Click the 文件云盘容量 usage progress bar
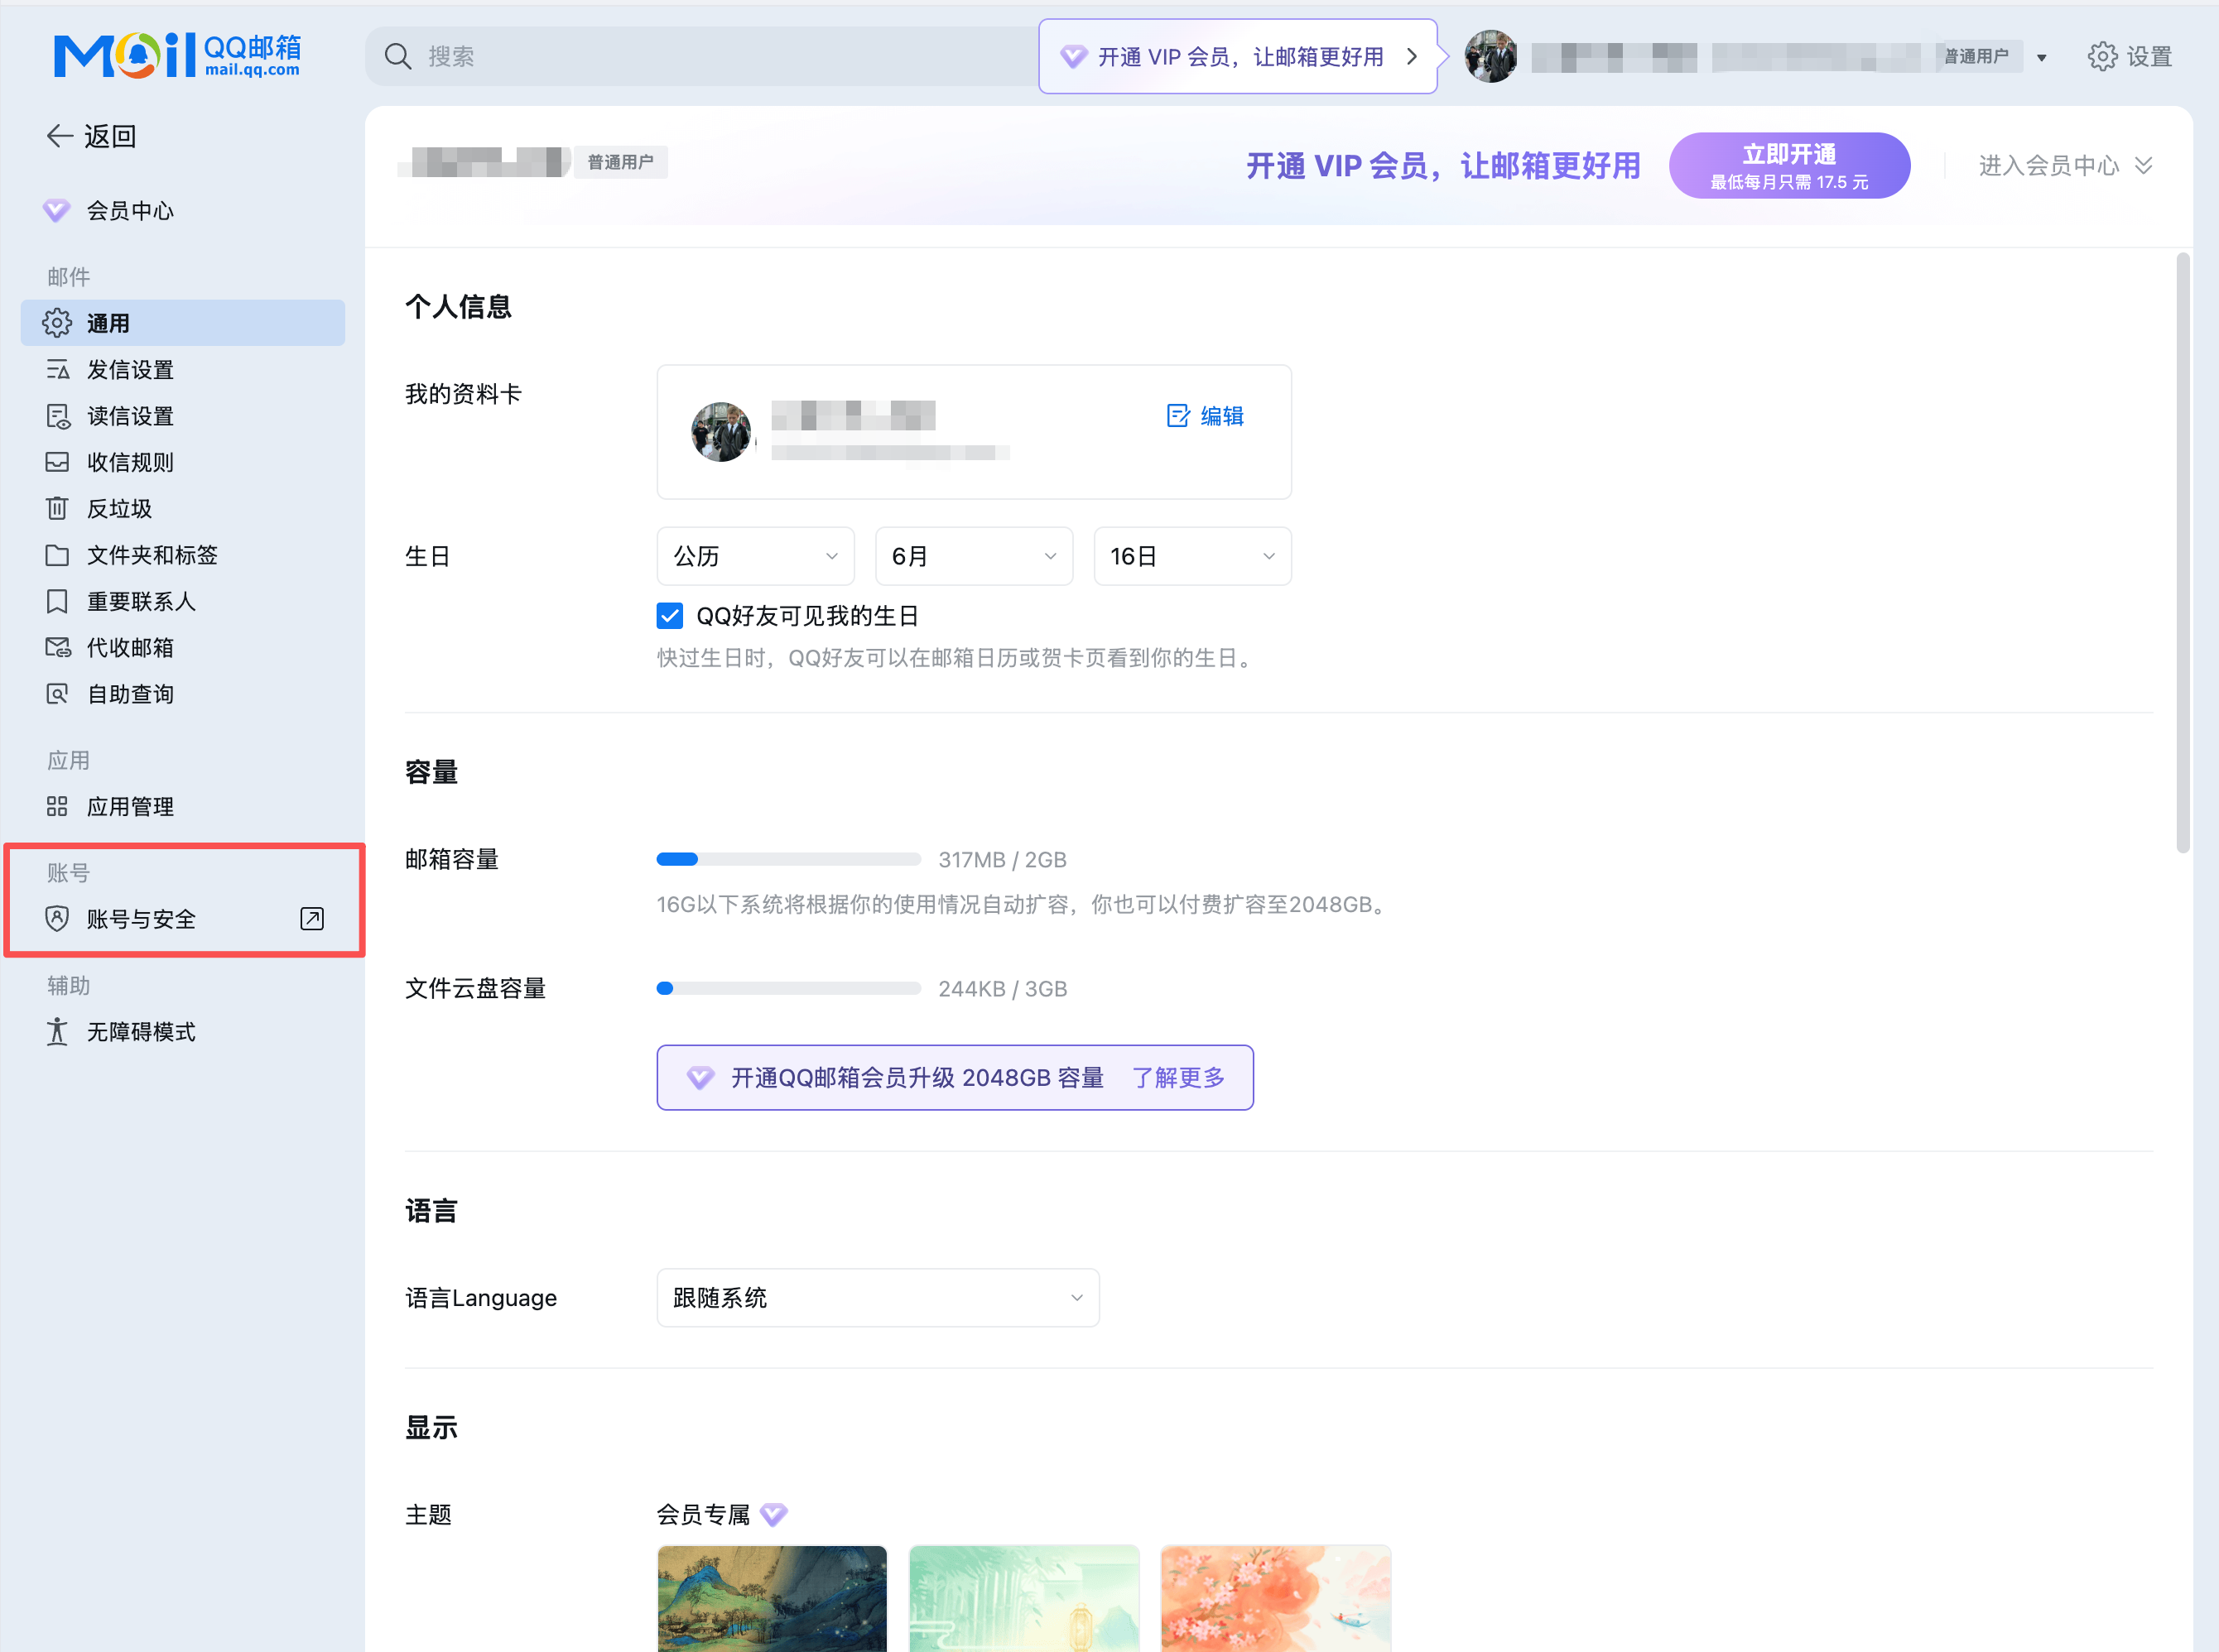 point(788,988)
